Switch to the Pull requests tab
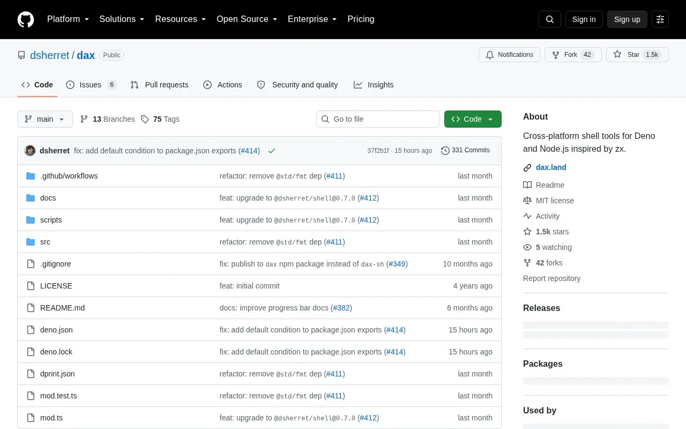The image size is (686, 429). (159, 85)
